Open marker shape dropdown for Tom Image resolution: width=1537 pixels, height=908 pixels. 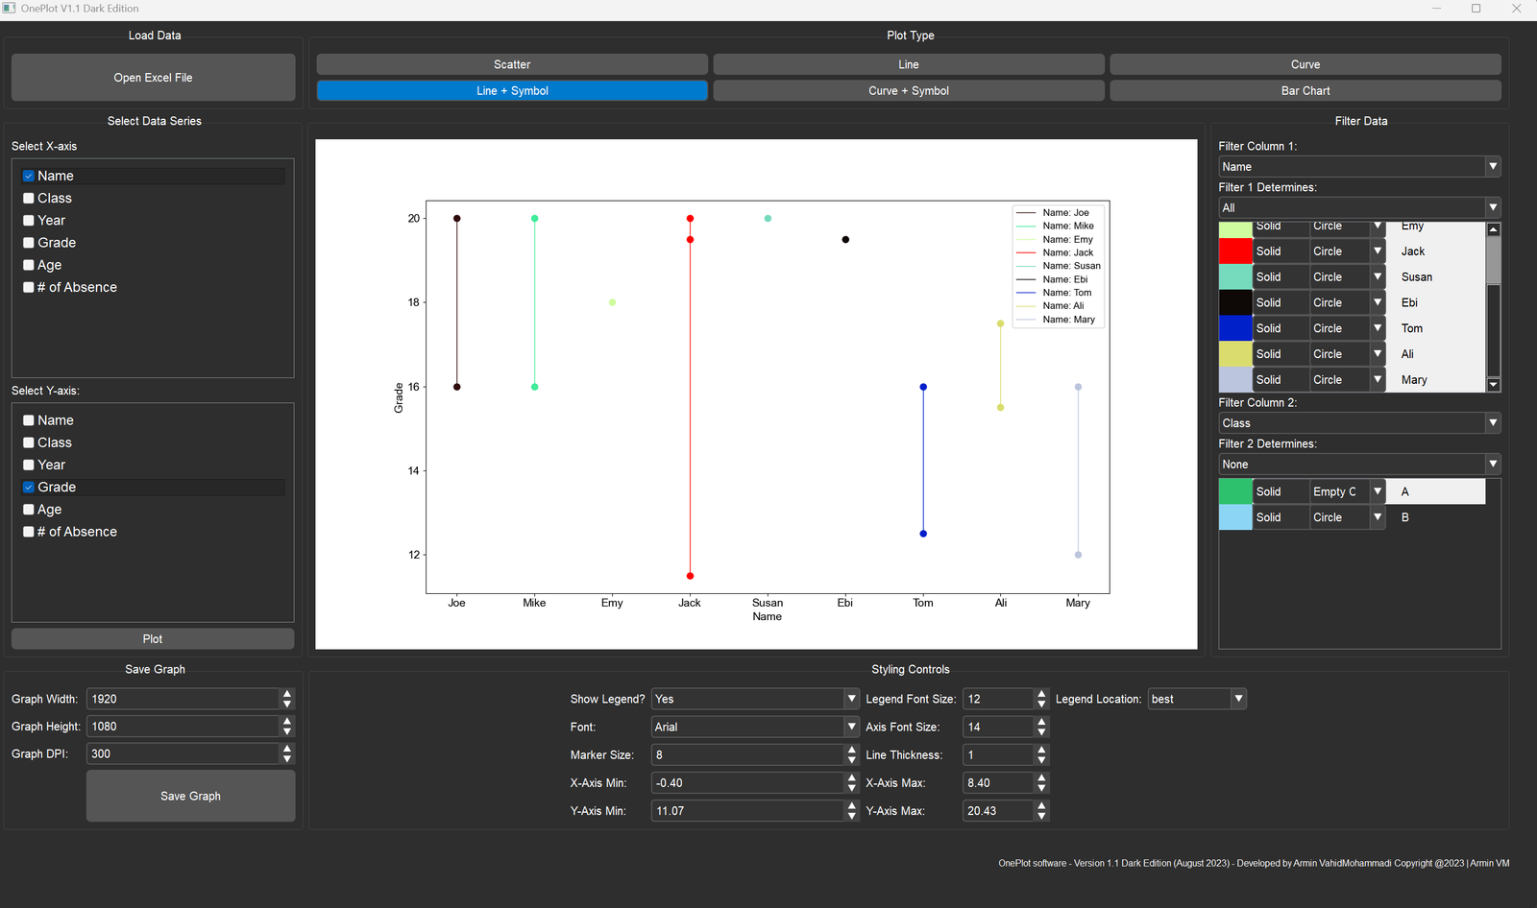(x=1378, y=328)
